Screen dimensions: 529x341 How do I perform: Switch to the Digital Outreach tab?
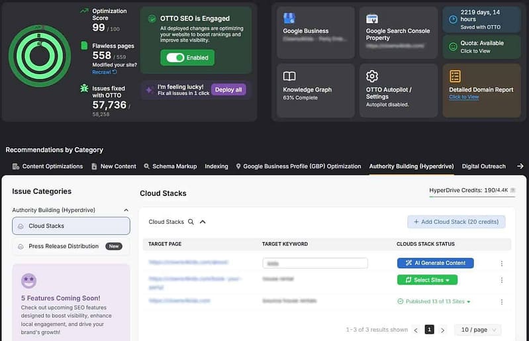[483, 166]
